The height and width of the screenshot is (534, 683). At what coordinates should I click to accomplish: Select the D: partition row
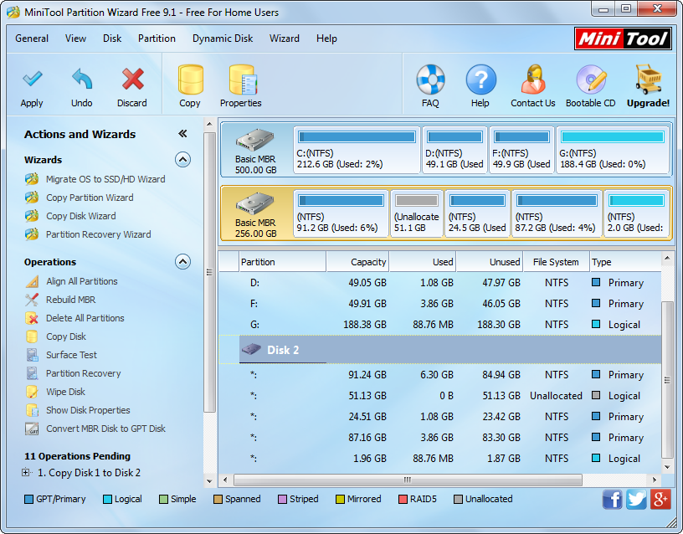click(440, 283)
